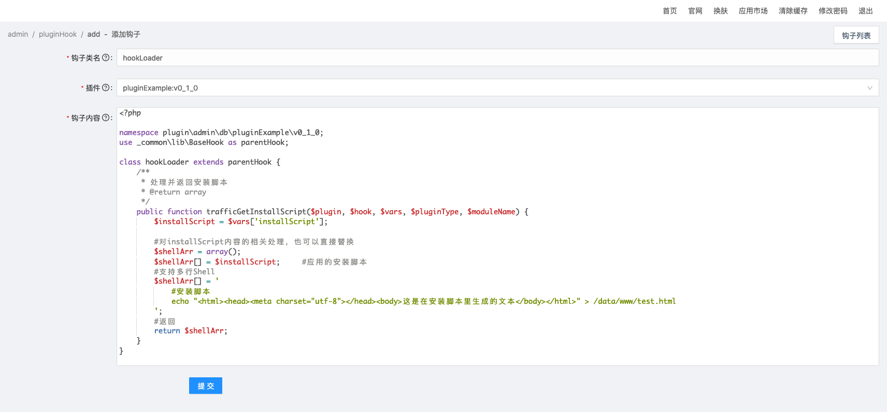The width and height of the screenshot is (887, 412).
Task: Place cursor on the namespace code line
Action: (221, 133)
